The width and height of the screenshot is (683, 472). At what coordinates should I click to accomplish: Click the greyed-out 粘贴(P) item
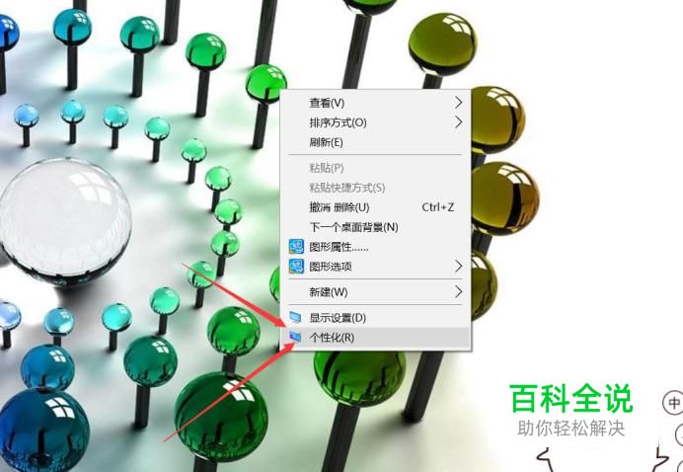(x=379, y=168)
